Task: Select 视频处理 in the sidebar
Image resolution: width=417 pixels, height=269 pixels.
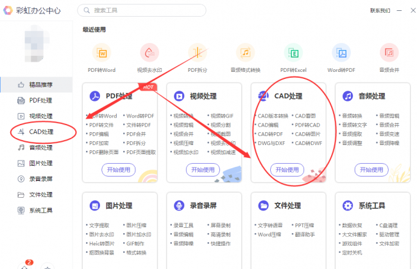Action: [37, 116]
